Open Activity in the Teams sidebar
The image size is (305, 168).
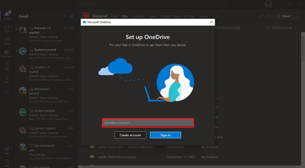[x=7, y=15]
